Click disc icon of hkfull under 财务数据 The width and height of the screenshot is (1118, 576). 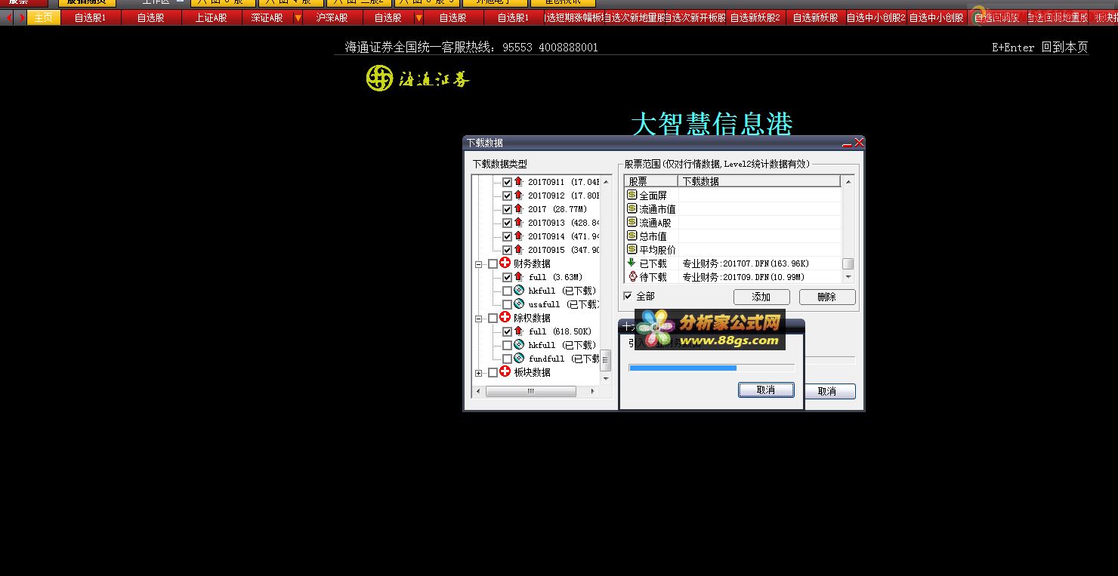(519, 291)
